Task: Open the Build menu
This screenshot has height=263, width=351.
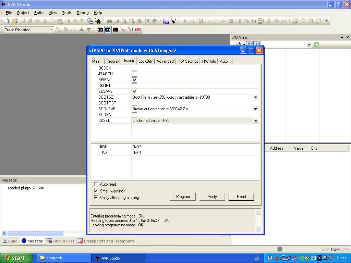Action: pos(39,13)
